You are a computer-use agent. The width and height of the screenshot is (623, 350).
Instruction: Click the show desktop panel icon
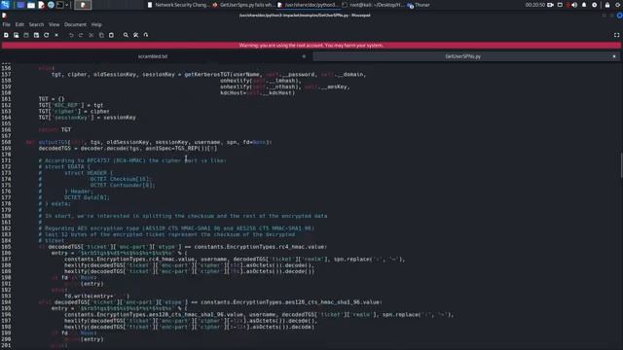[20, 5]
